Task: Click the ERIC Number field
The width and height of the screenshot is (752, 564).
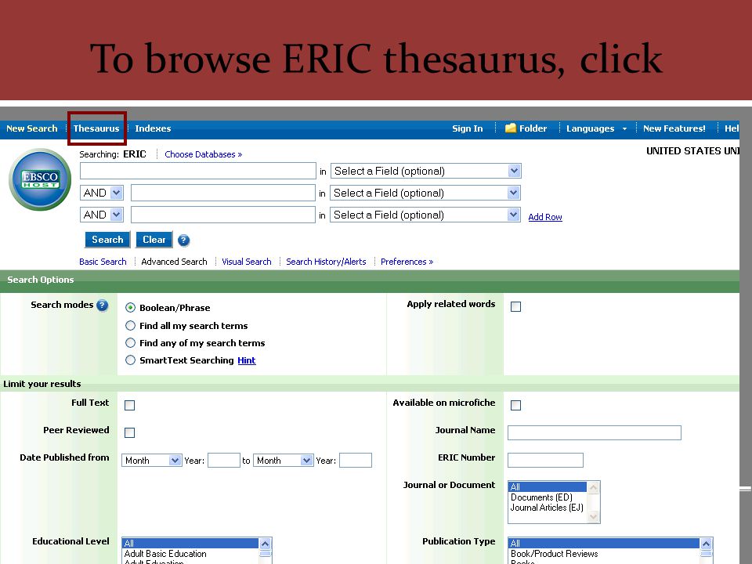Action: pos(545,460)
